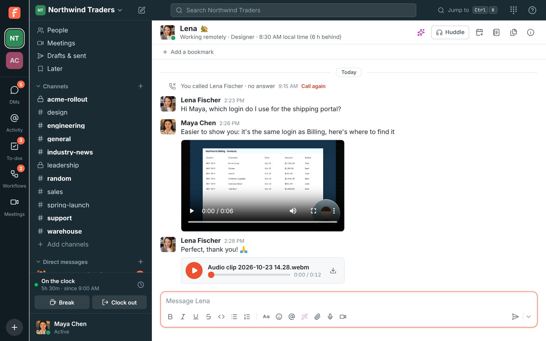Open time clock history icon

[141, 285]
